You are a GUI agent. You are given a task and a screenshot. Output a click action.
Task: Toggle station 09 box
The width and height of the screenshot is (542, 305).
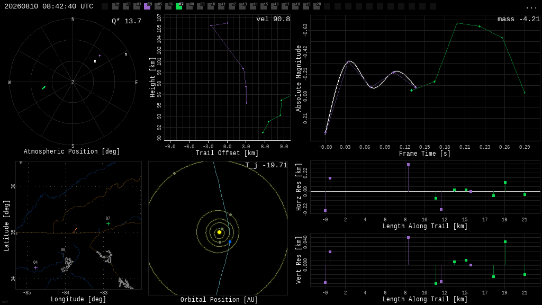[200, 6]
